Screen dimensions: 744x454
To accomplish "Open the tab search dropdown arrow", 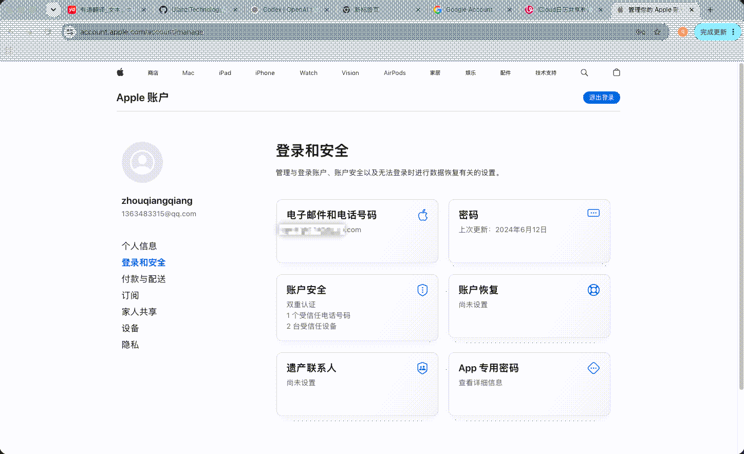I will pyautogui.click(x=53, y=10).
